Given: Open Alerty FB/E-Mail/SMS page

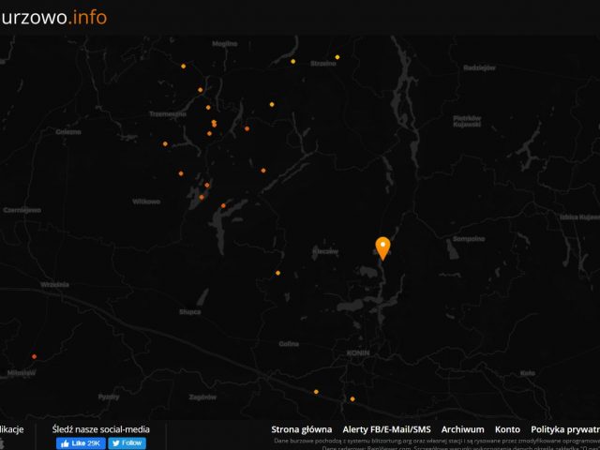Looking at the screenshot, I should click(x=386, y=429).
